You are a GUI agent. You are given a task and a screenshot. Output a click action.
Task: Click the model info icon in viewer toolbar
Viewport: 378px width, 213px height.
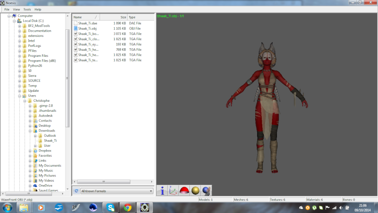162,191
